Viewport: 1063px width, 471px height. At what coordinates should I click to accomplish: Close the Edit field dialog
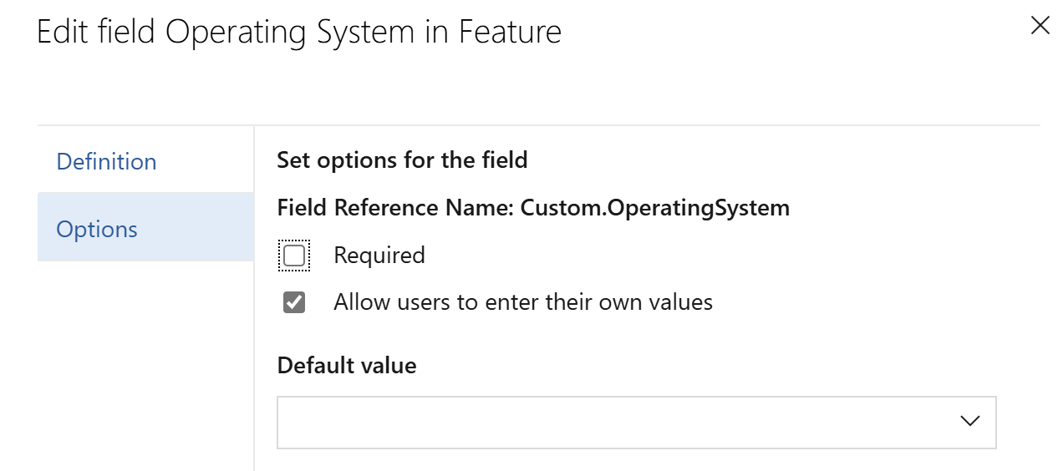click(1040, 26)
